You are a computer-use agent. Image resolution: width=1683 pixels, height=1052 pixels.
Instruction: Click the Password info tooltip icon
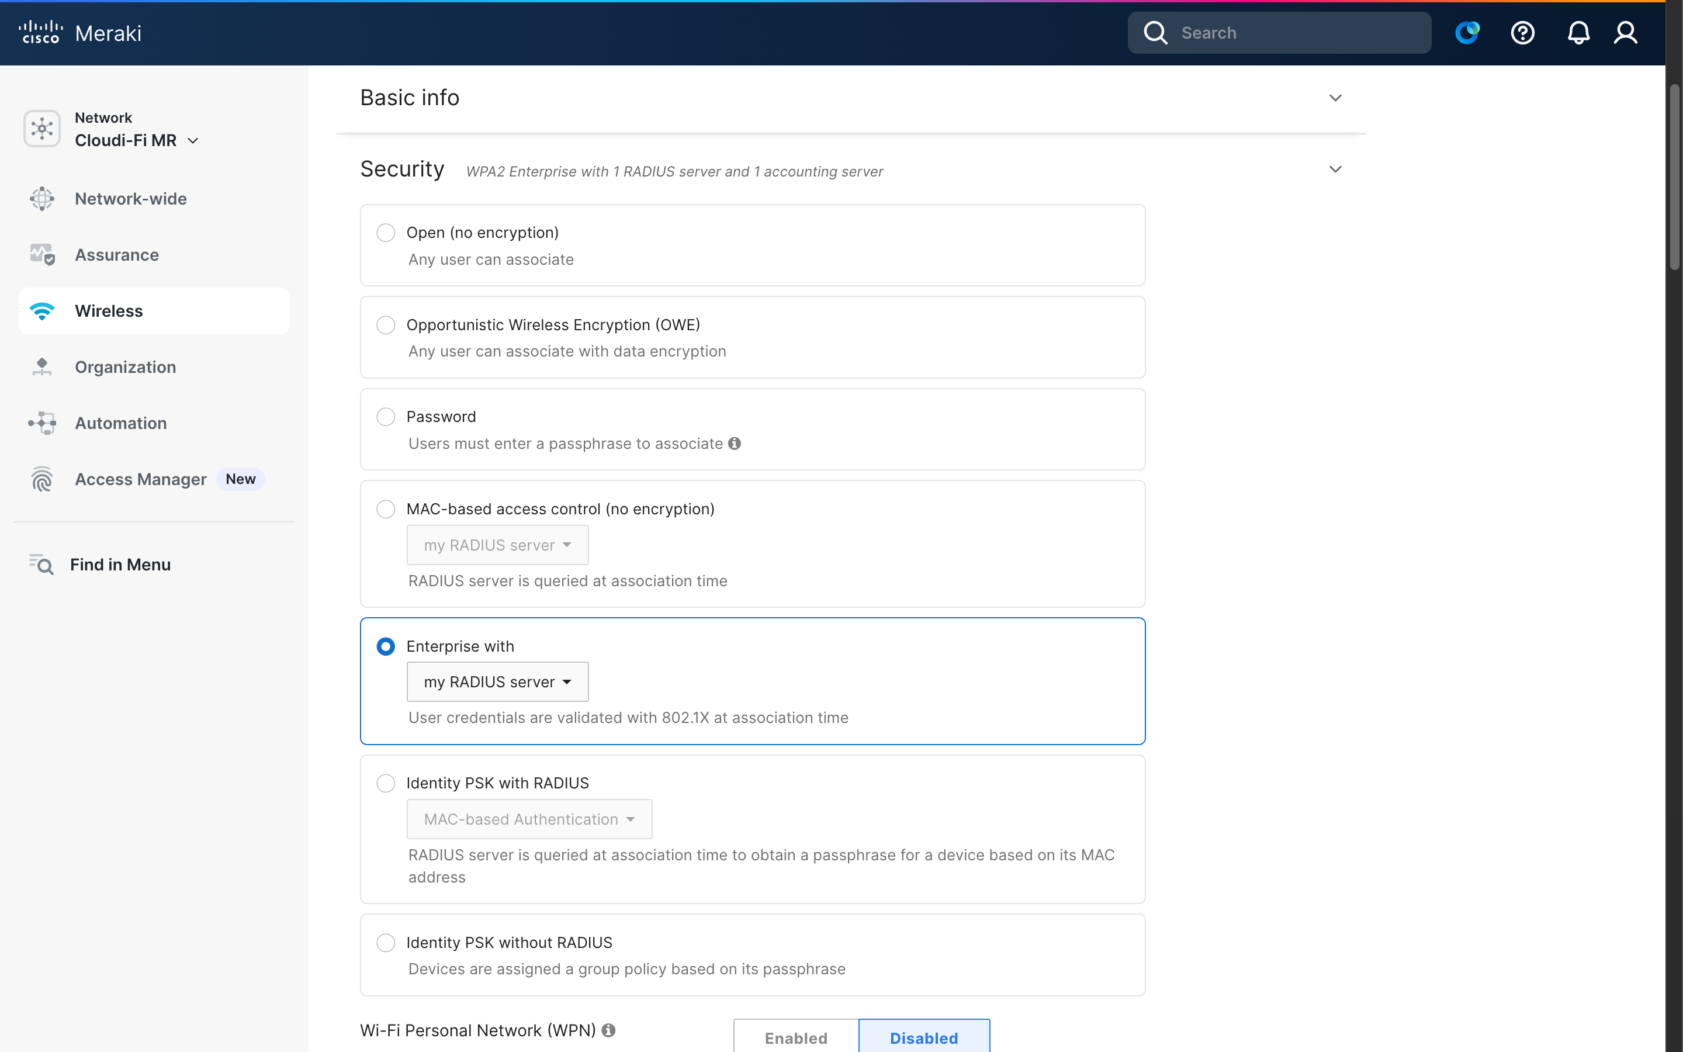click(x=735, y=443)
